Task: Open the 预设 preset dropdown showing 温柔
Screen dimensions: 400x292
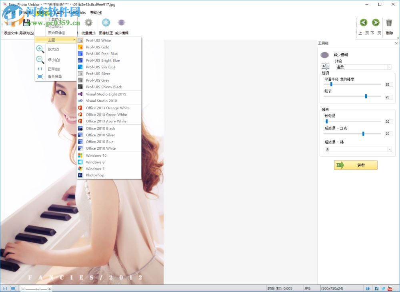Action: (362, 66)
